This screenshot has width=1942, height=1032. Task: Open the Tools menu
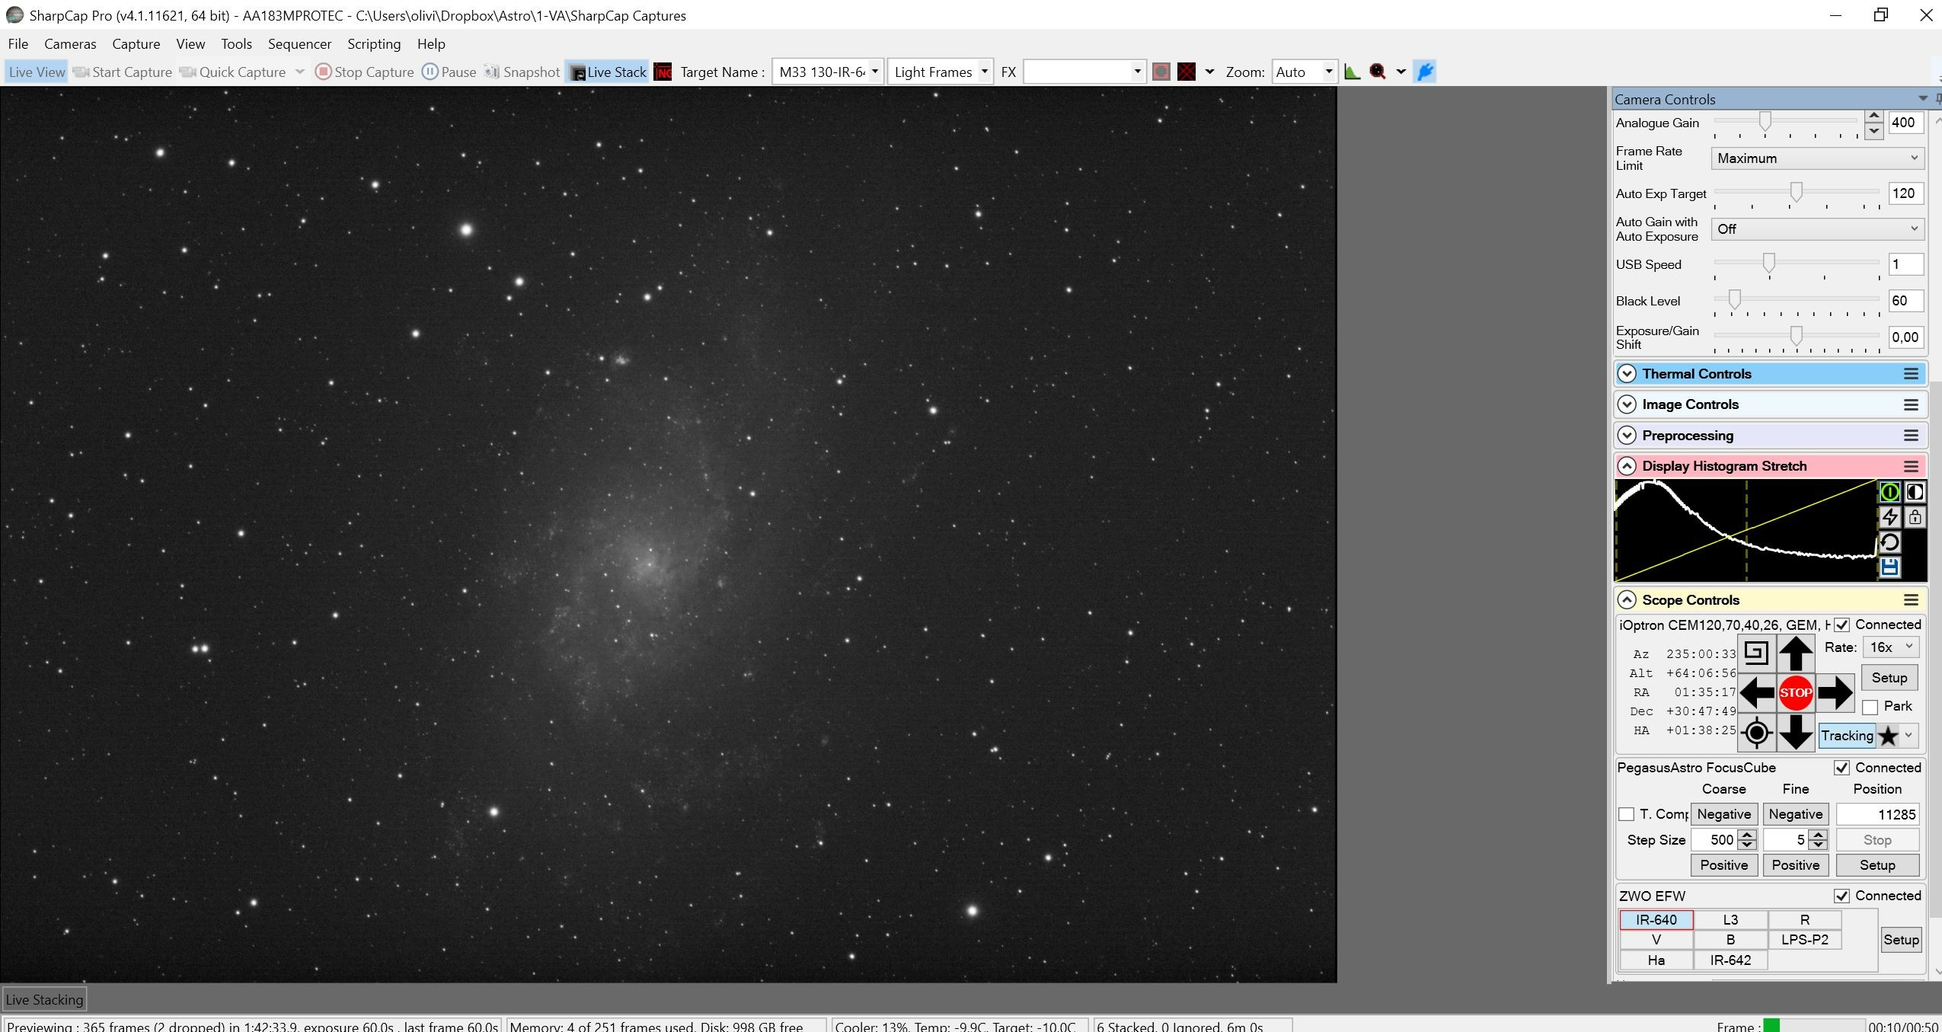tap(236, 44)
